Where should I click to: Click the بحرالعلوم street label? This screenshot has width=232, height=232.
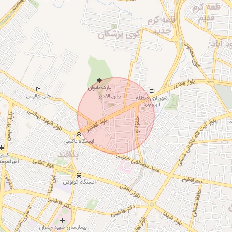[192, 180]
